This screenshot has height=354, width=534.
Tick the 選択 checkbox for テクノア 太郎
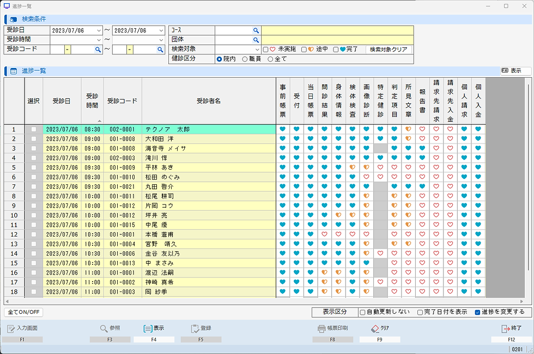point(33,129)
